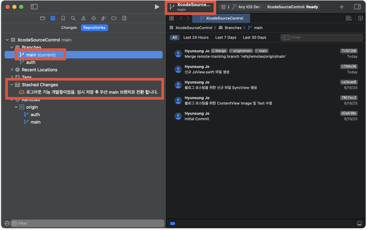This screenshot has height=230, width=367.
Task: Select the 신규 JoView.swift 파일 생성 commit
Action: coord(266,69)
